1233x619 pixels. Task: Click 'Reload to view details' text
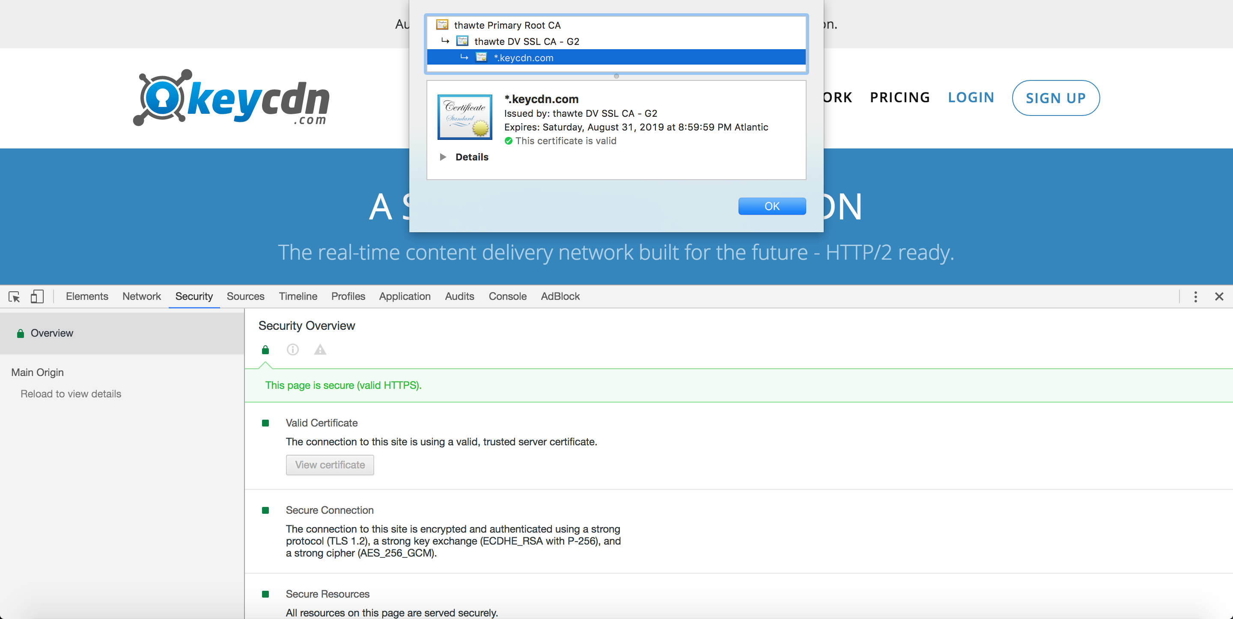tap(71, 394)
